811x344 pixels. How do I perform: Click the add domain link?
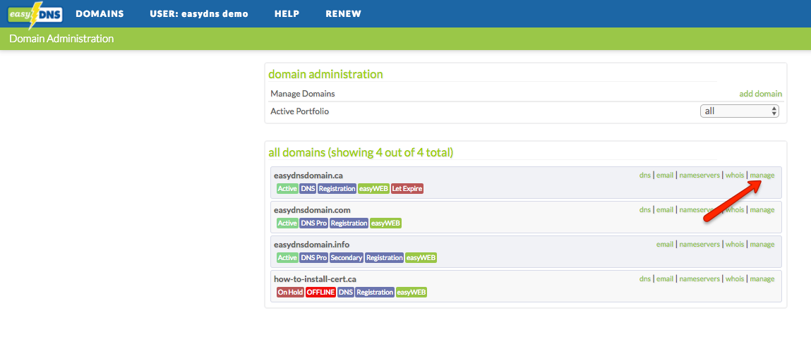click(760, 94)
